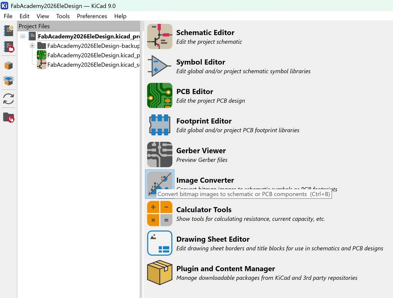Click 'Edit global and/or project PCB footprint libraries'
Viewport: 393px width, 298px height.
[x=238, y=130]
